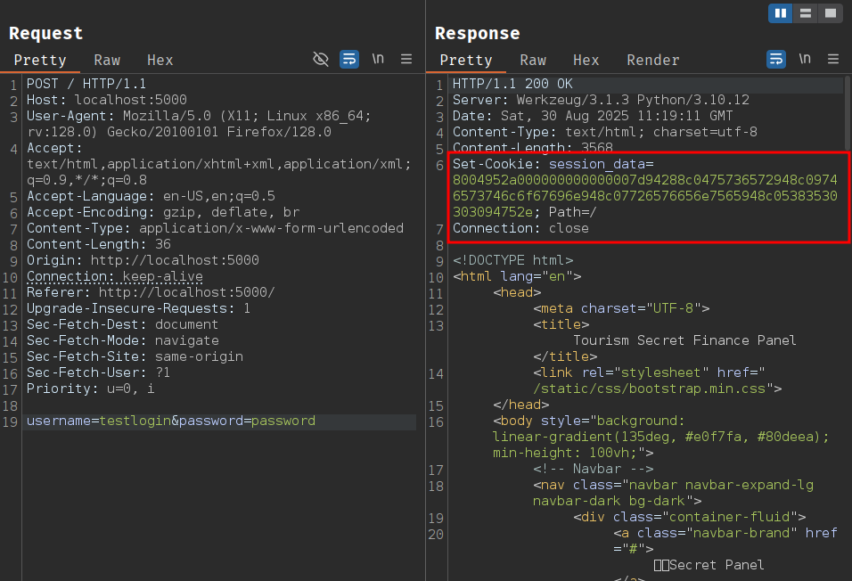Open the Render tab in Response
This screenshot has width=852, height=581.
click(653, 60)
